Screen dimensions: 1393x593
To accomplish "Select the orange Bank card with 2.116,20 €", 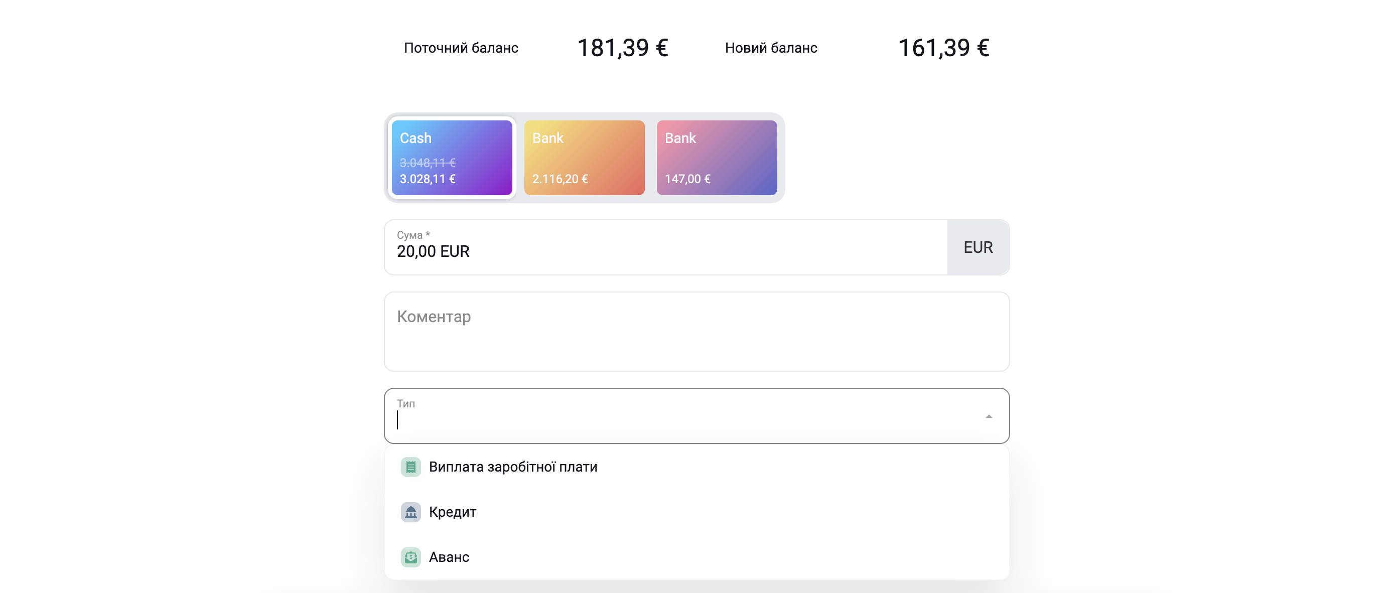I will click(584, 158).
